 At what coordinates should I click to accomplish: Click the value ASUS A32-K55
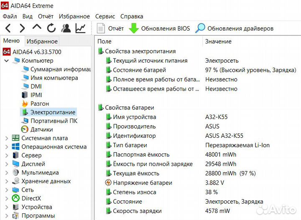pos(224,136)
